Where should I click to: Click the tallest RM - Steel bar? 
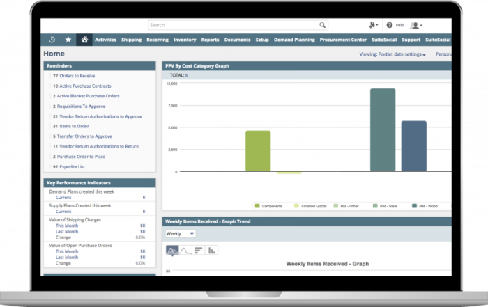(383, 130)
